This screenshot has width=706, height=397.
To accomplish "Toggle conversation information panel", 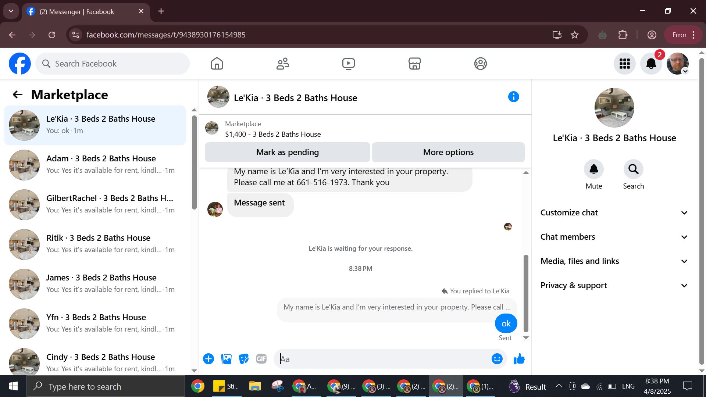I will [513, 97].
